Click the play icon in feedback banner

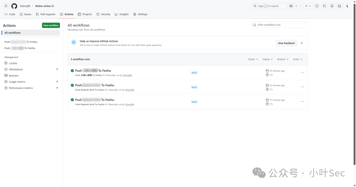[x=74, y=42]
